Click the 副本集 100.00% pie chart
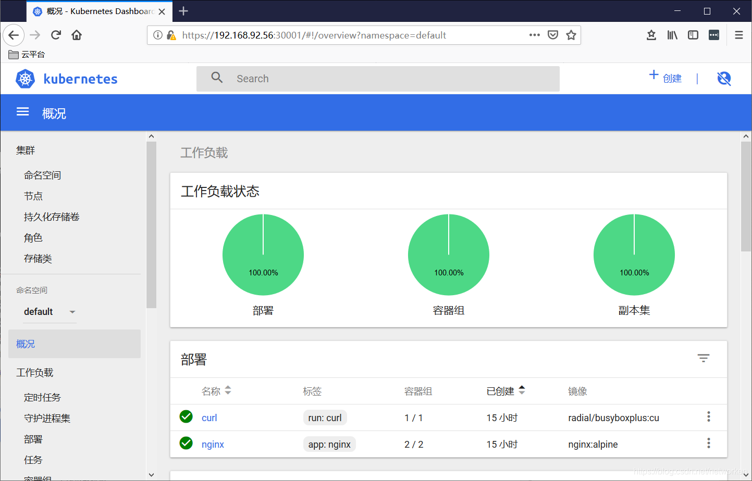This screenshot has height=481, width=752. point(634,255)
